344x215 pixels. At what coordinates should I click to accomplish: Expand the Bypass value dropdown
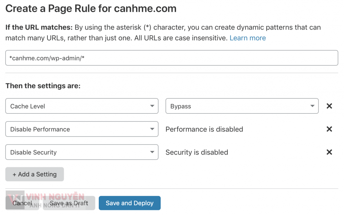(242, 106)
